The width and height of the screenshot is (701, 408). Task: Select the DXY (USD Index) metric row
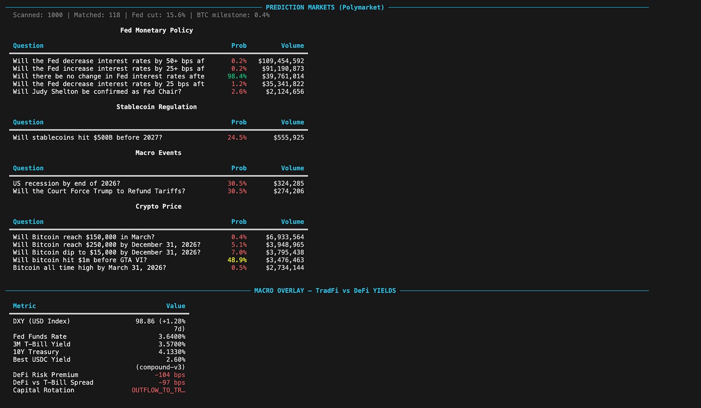coord(99,325)
